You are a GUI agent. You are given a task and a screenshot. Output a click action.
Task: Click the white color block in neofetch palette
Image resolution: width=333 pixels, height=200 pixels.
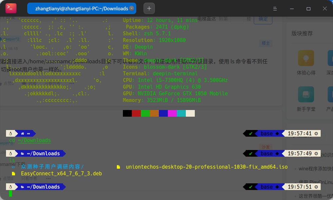click(190, 113)
